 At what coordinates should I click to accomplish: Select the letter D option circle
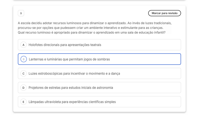click(24, 88)
